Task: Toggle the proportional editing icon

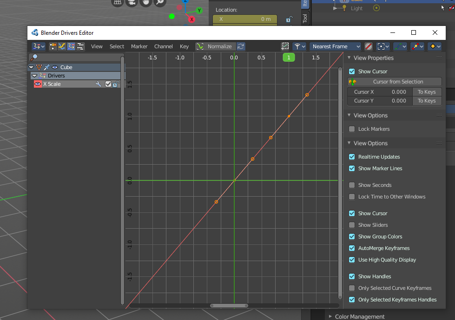Action: click(369, 46)
